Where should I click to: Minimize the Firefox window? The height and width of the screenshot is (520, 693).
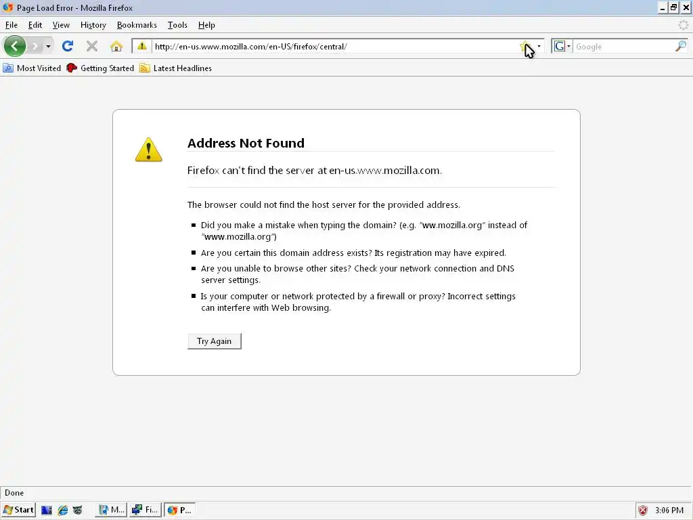point(662,7)
